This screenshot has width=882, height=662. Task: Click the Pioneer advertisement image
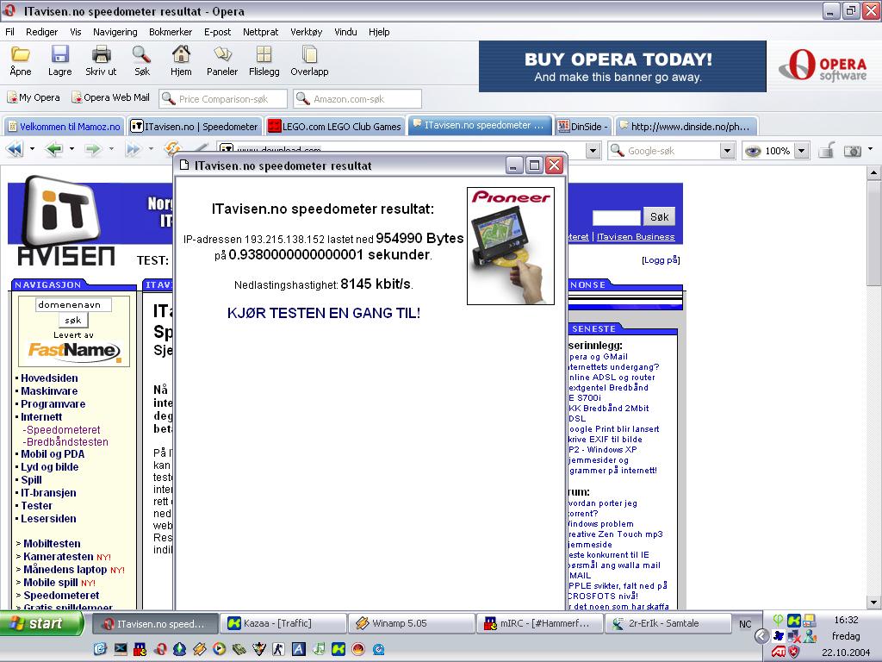pos(511,246)
